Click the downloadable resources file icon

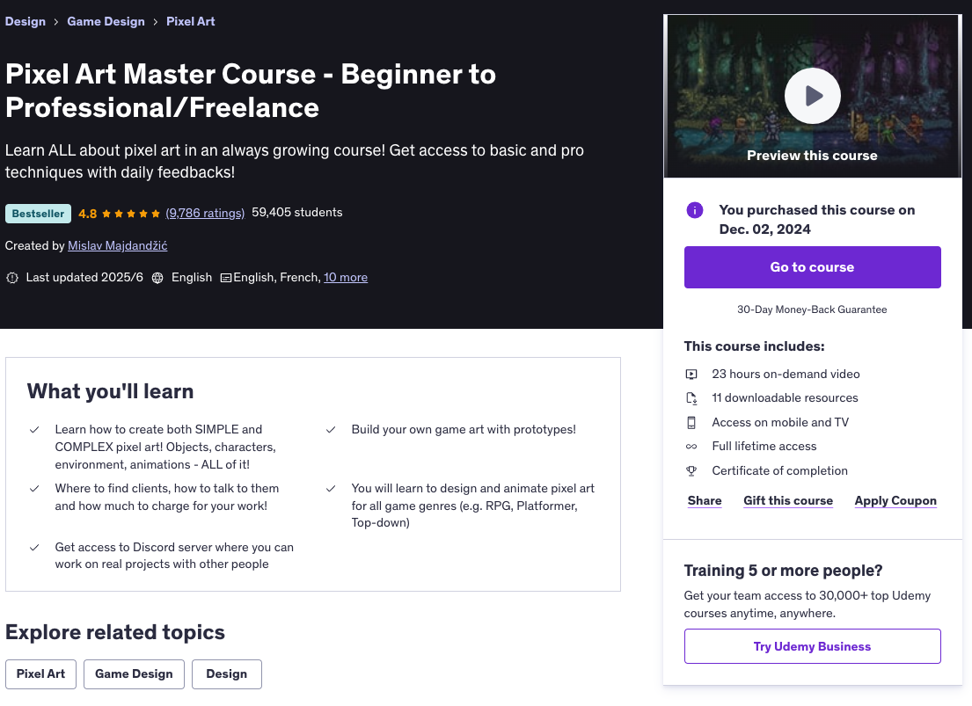point(691,398)
